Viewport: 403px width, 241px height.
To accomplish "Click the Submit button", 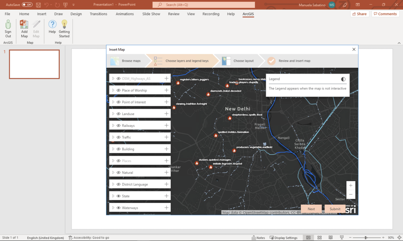I will (x=335, y=209).
